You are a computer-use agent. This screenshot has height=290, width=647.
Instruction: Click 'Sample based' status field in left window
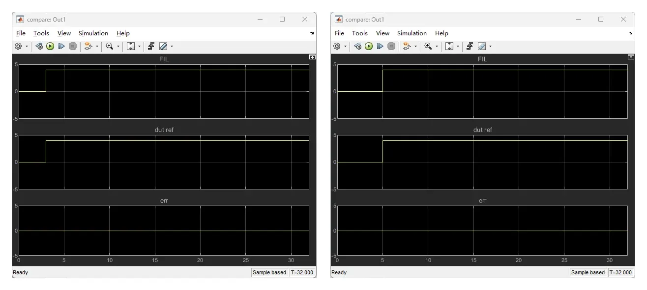click(269, 272)
